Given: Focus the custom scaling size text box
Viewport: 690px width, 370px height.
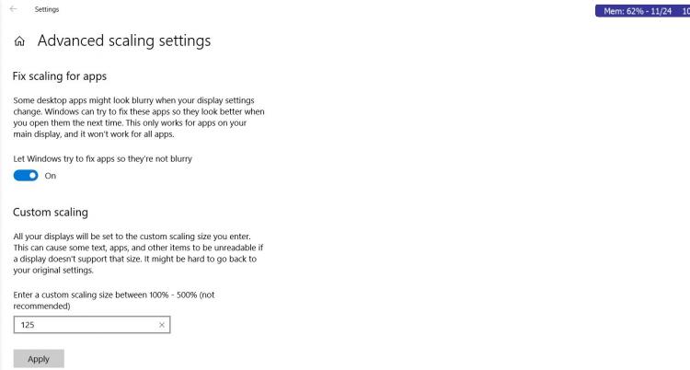Looking at the screenshot, I should pos(92,325).
